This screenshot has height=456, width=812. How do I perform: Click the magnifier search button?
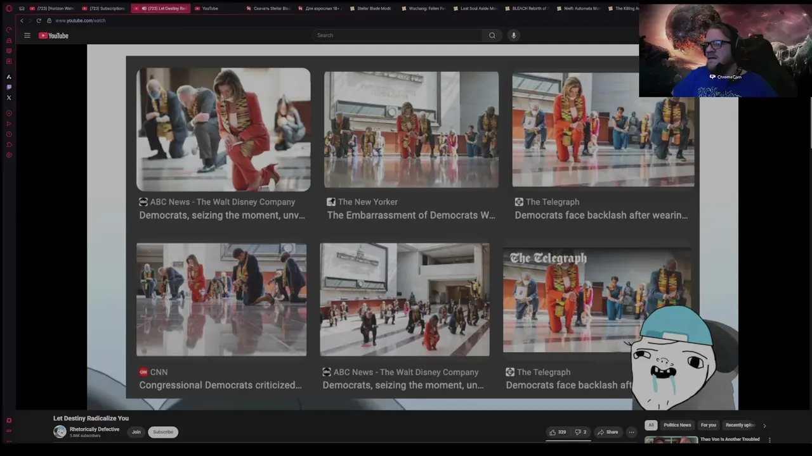tap(492, 35)
